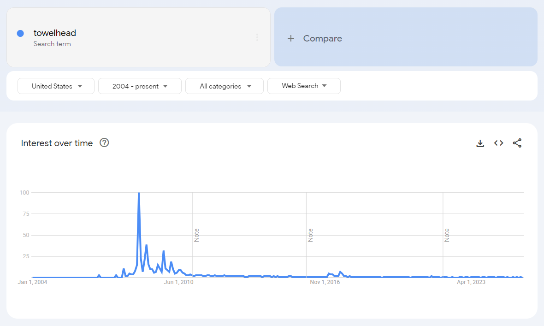Viewport: 544px width, 326px height.
Task: Open help for Interest over time
Action: click(104, 142)
